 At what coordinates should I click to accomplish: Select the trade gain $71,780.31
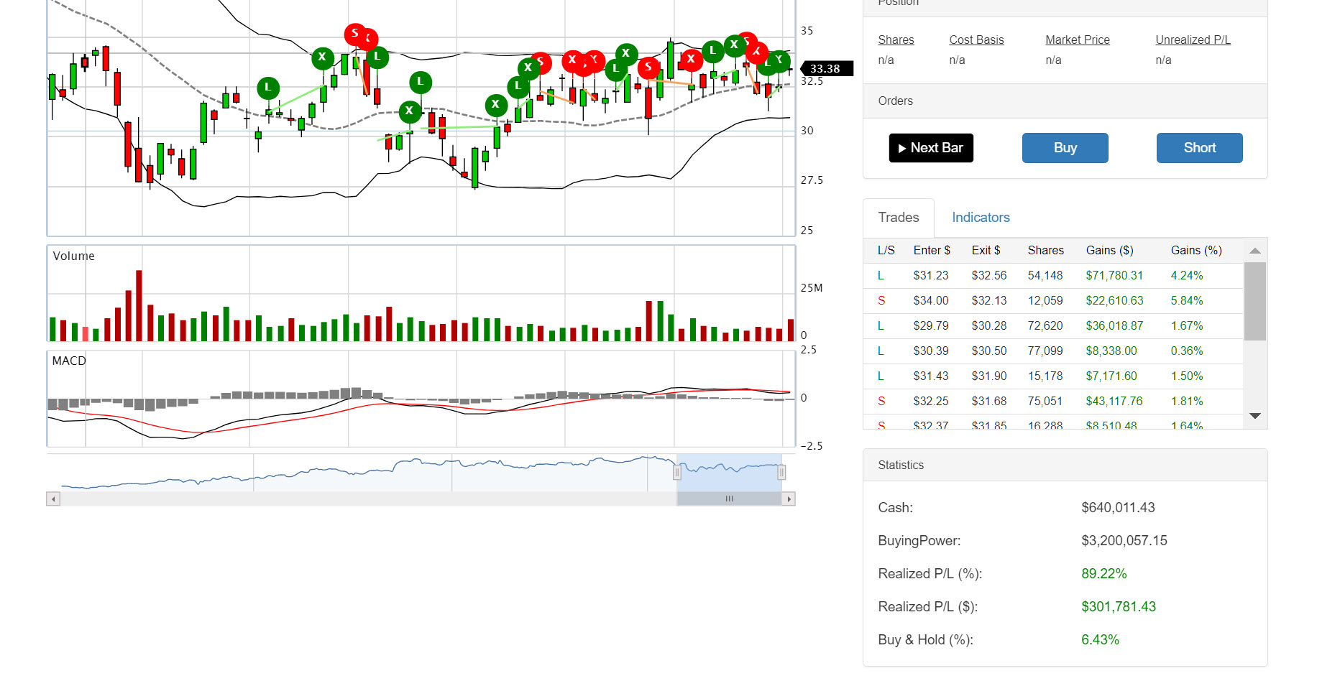[x=1114, y=276]
